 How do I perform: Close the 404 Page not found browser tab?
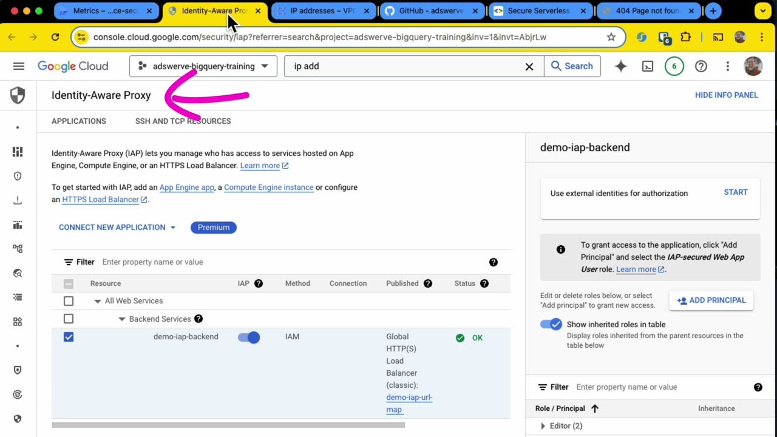pyautogui.click(x=691, y=11)
